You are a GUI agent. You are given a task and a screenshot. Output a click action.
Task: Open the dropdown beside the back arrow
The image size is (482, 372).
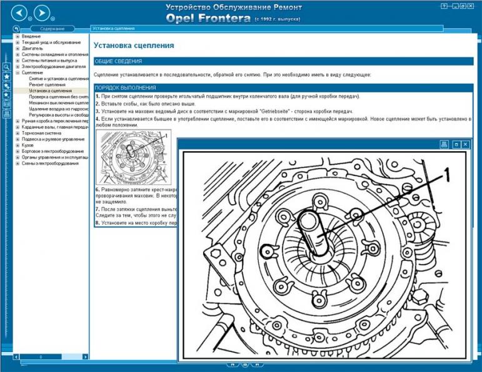pos(30,19)
